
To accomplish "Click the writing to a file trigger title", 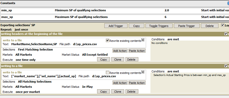I will (12, 66).
